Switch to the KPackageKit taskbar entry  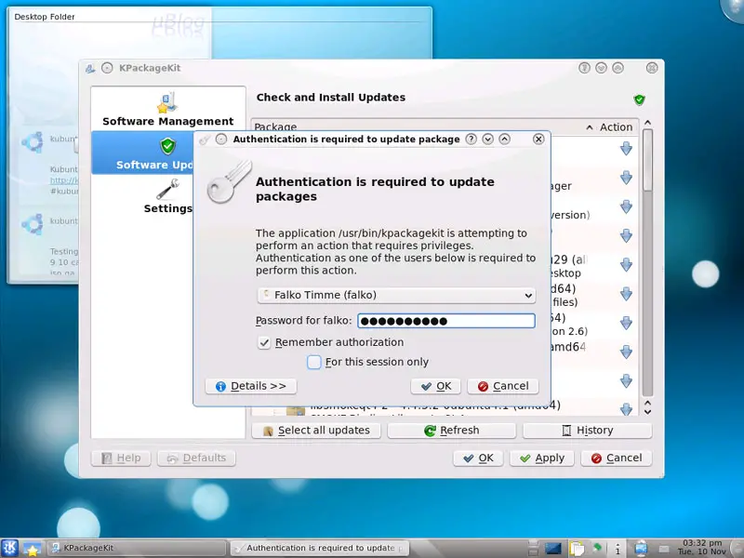click(x=136, y=548)
